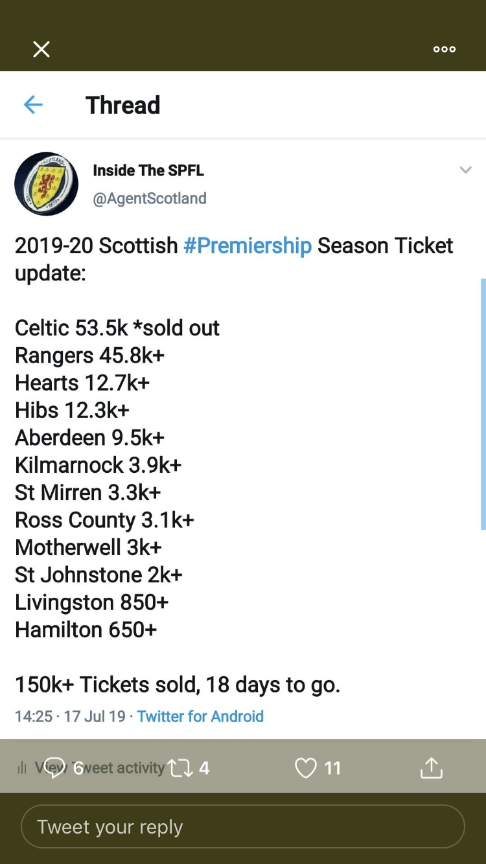Like the tweet with the heart icon
The image size is (486, 864).
point(305,768)
